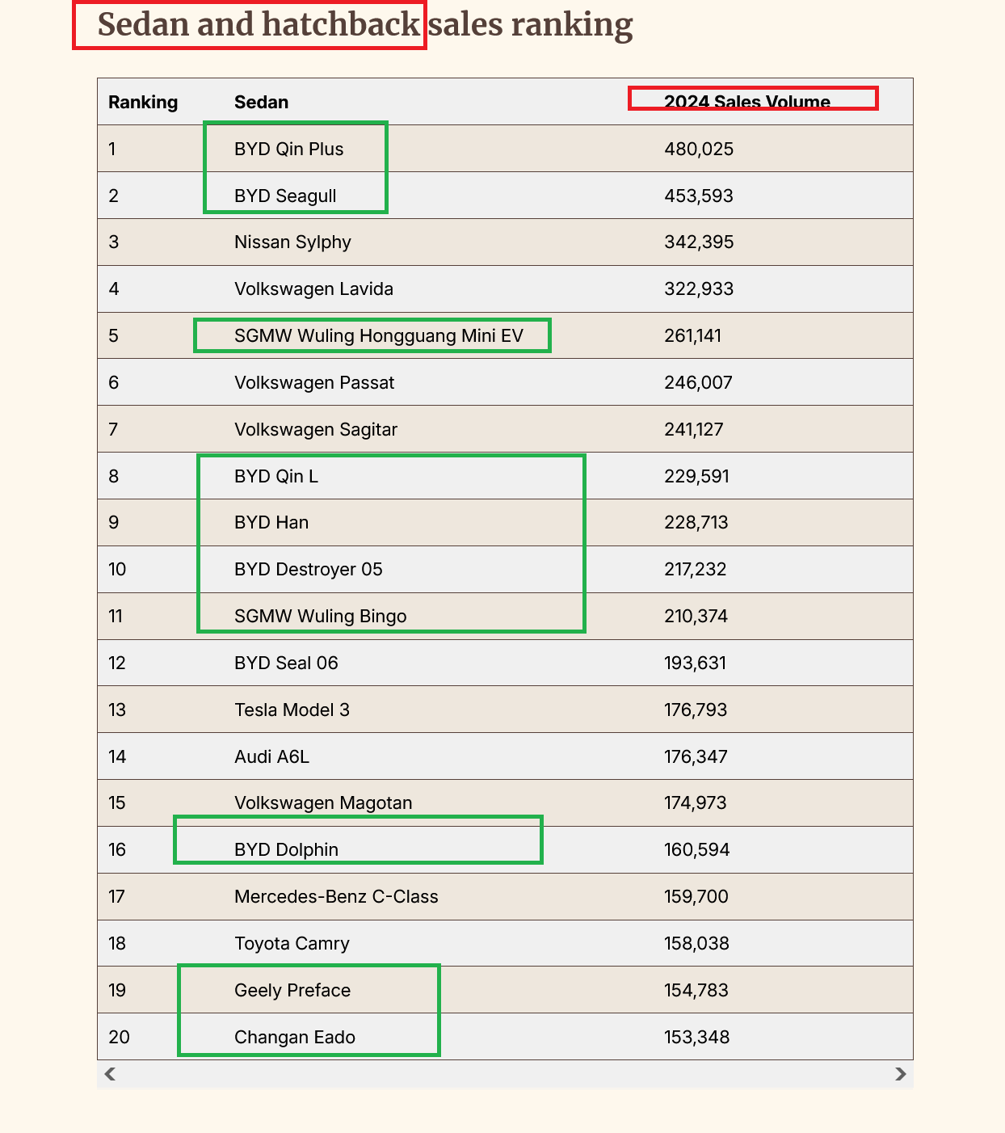Select the 'BYD Han' cell
The height and width of the screenshot is (1133, 1005).
click(x=271, y=523)
